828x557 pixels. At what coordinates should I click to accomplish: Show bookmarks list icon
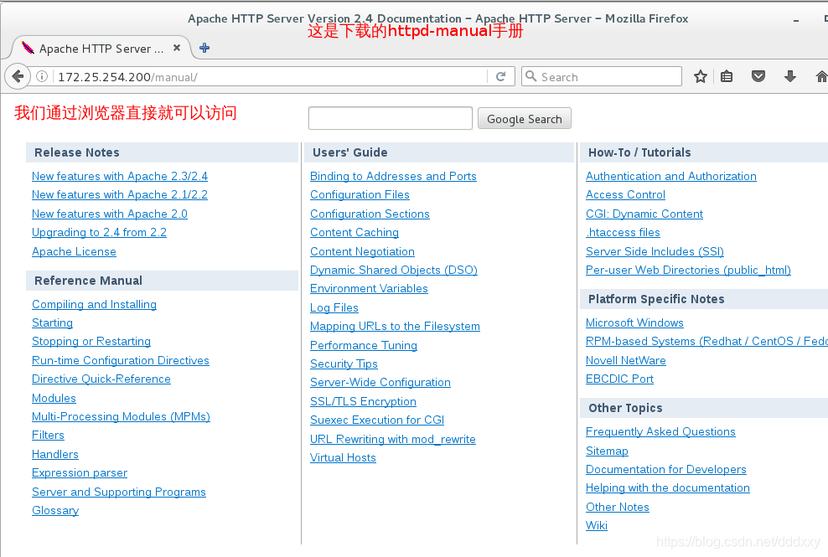[x=727, y=76]
